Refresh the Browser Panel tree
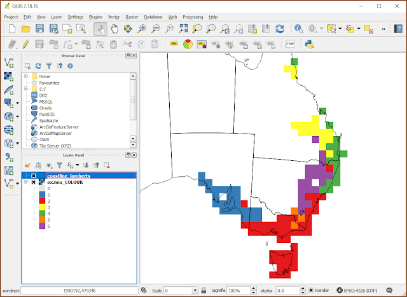The height and width of the screenshot is (297, 407). tap(38, 66)
